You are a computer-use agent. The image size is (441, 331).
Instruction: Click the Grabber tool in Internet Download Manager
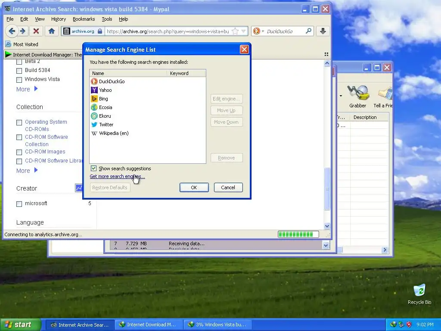tap(358, 97)
